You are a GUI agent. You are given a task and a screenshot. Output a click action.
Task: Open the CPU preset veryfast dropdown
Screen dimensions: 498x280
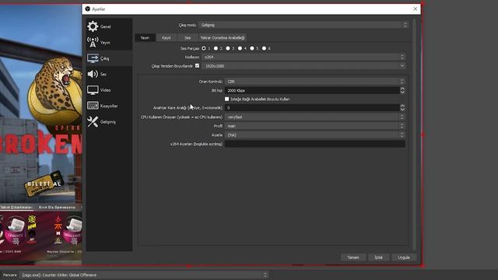[314, 117]
